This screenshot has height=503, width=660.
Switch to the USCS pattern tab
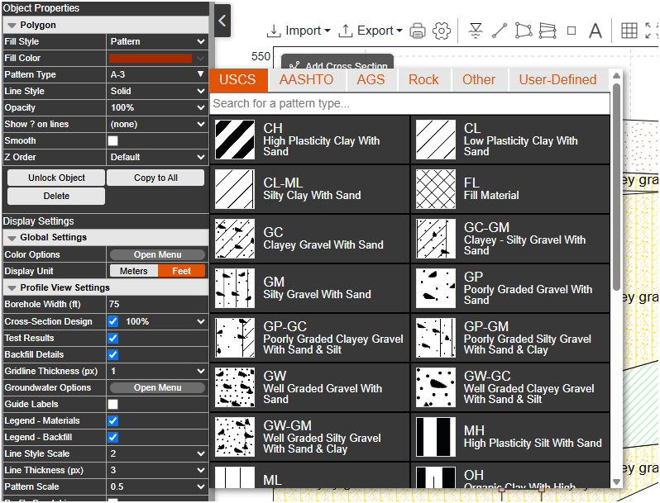[238, 80]
